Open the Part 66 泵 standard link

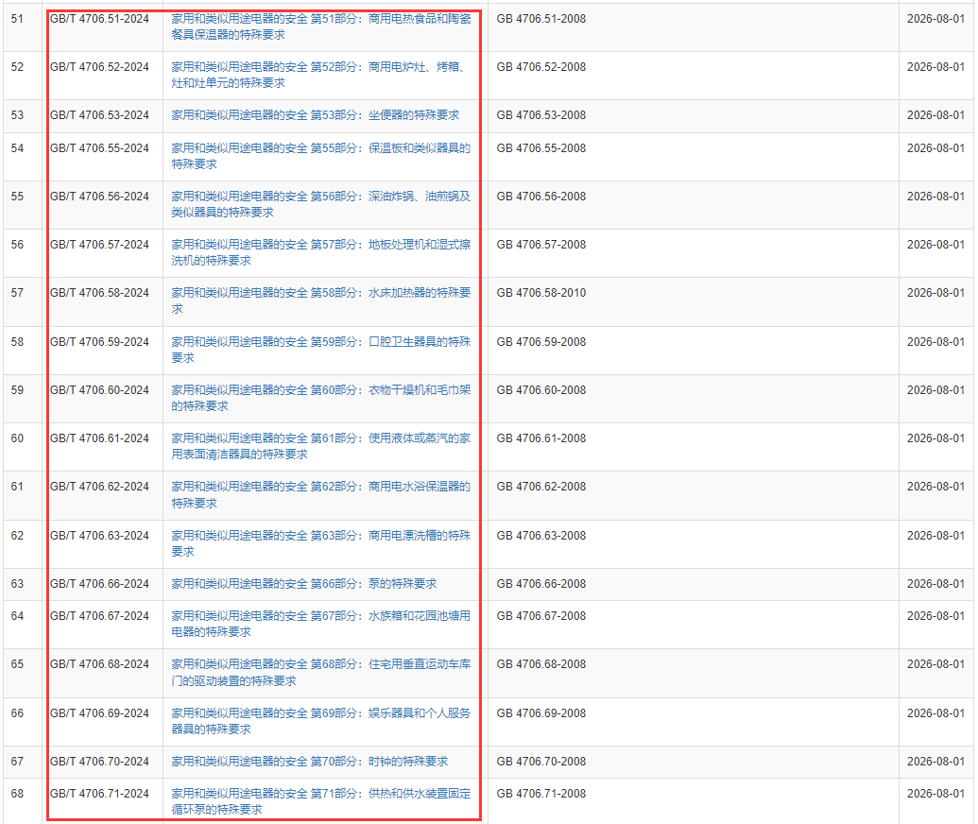303,584
